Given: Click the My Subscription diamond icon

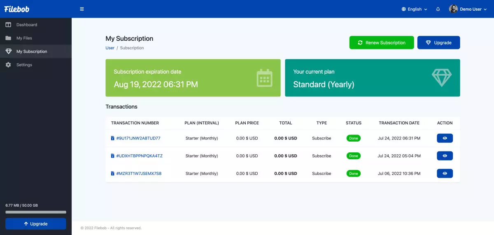Looking at the screenshot, I should (8, 51).
